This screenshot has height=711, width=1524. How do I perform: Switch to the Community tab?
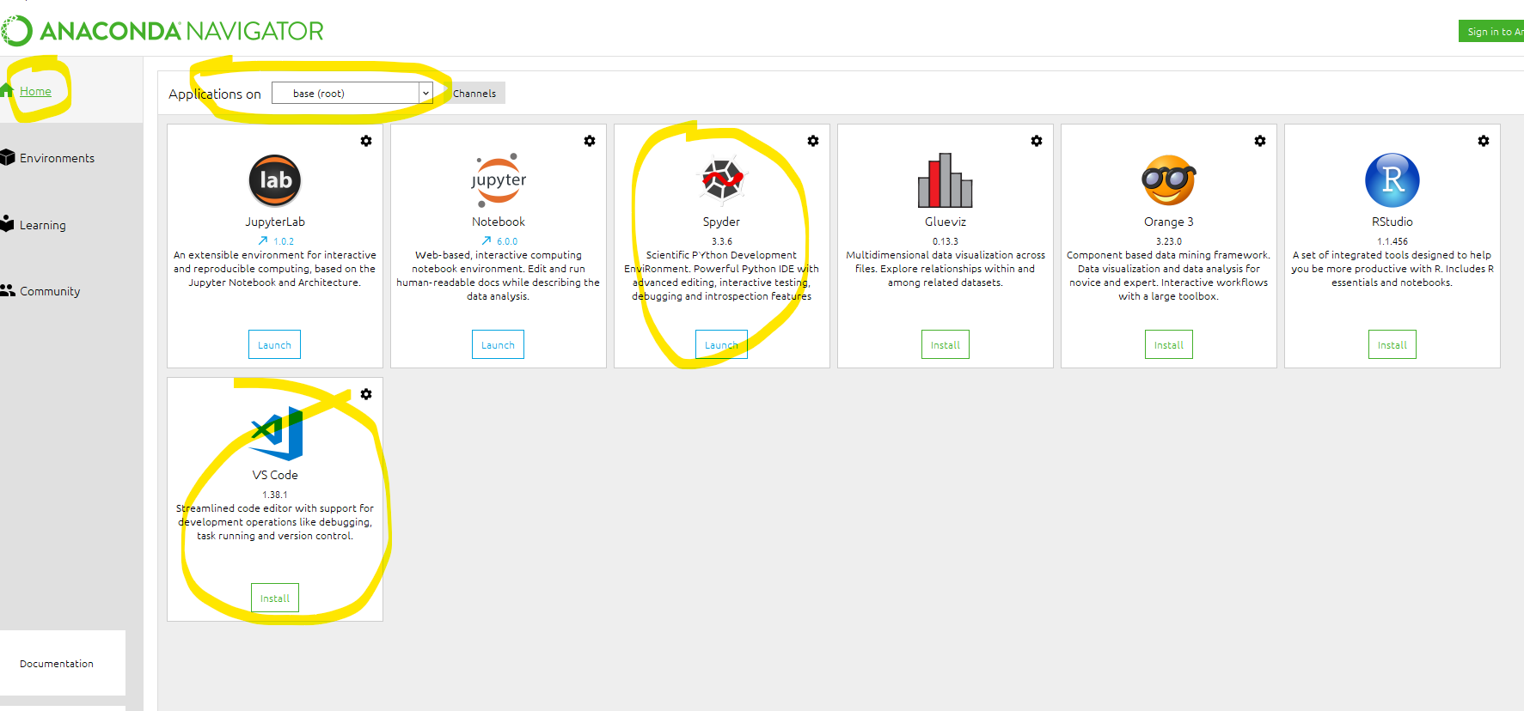coord(50,291)
